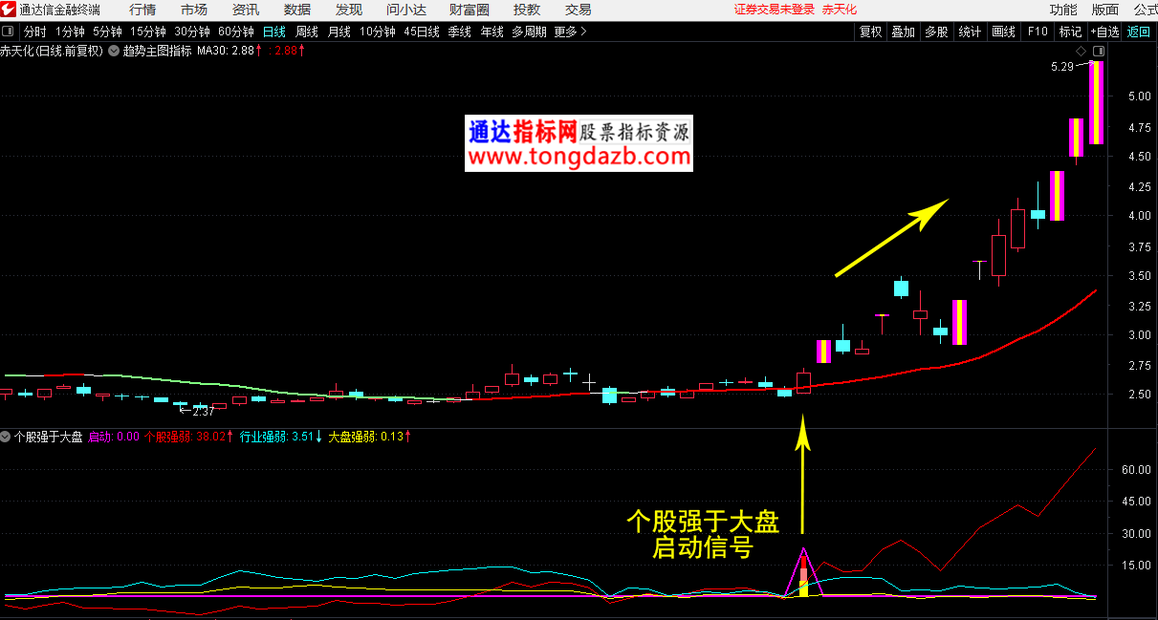Screen dimensions: 1158x620
Task: Expand the dropdown arrow before 个股强于大盘
Action: pos(6,437)
